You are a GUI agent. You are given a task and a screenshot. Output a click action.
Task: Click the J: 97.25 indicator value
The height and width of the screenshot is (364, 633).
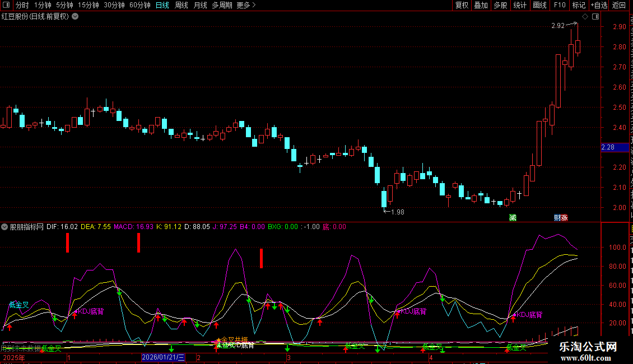[x=225, y=227]
